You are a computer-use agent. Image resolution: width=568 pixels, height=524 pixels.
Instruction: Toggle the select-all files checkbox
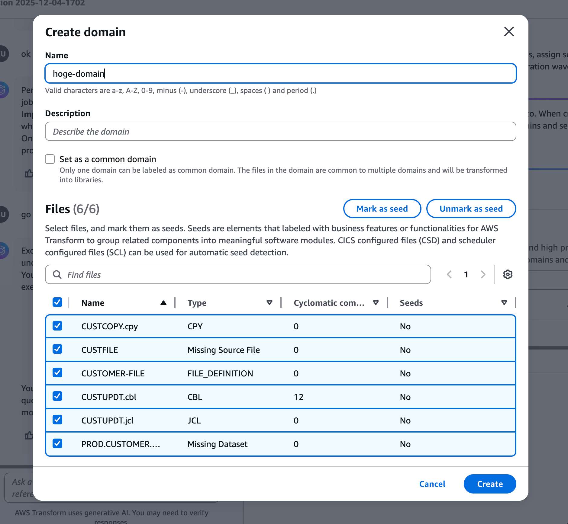click(x=57, y=302)
